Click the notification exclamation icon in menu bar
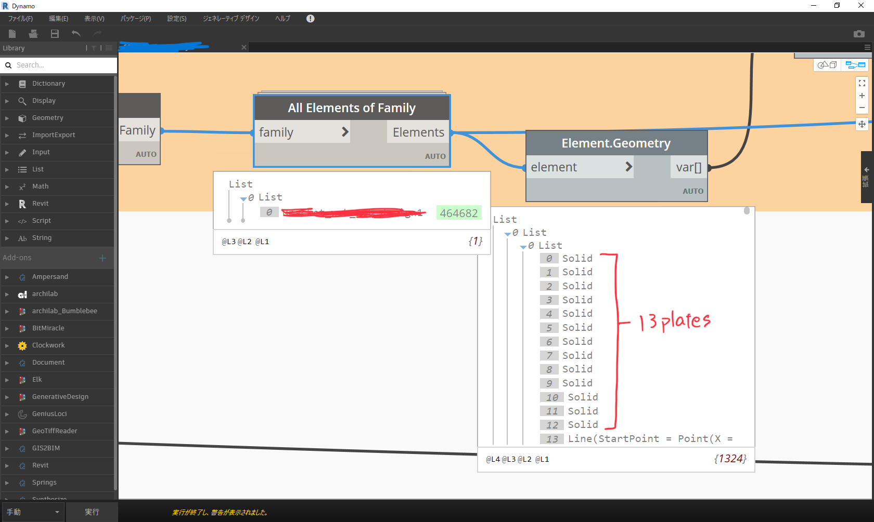This screenshot has height=522, width=874. (311, 18)
